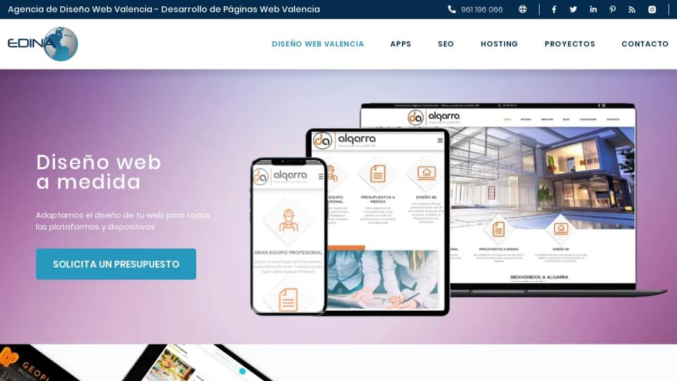677x381 pixels.
Task: Open the globe language icon beside the phone
Action: pyautogui.click(x=522, y=9)
